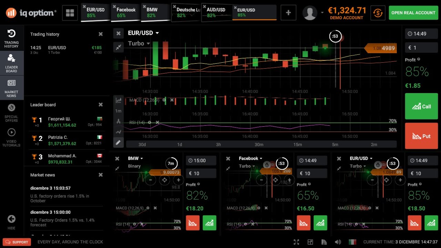441x248 pixels.
Task: Open the account balance dropdown arrow
Action: [x=322, y=13]
